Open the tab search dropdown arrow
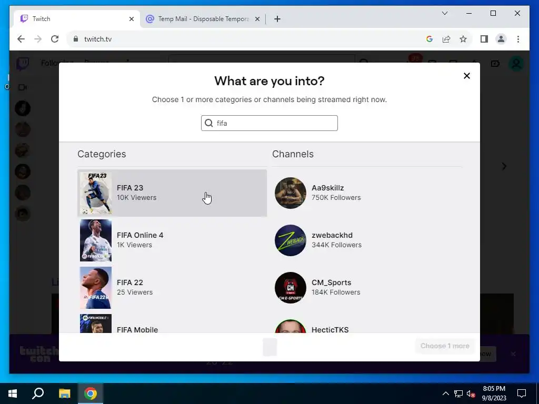The height and width of the screenshot is (404, 539). coord(444,13)
